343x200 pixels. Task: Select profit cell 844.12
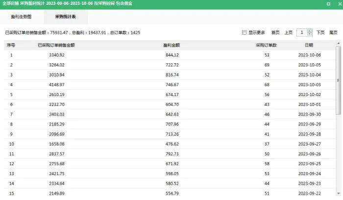pos(172,55)
